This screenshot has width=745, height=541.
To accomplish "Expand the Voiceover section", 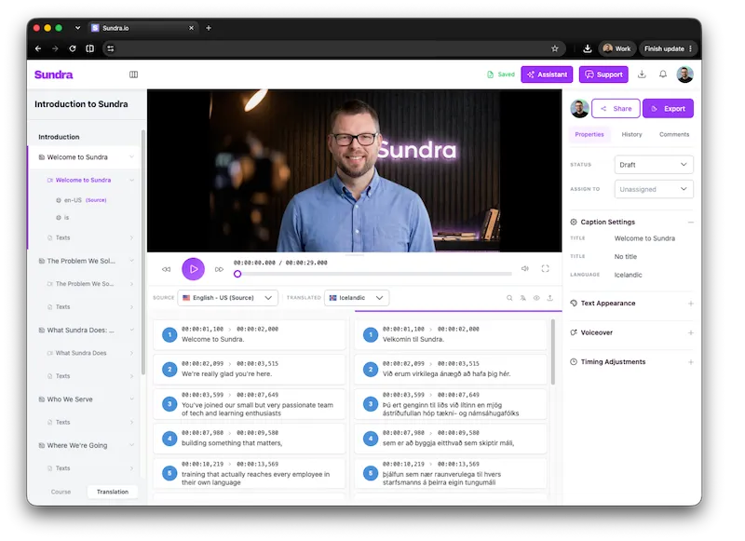I will coord(690,333).
